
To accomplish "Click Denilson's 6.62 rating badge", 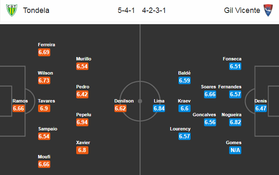I will tap(121, 108).
